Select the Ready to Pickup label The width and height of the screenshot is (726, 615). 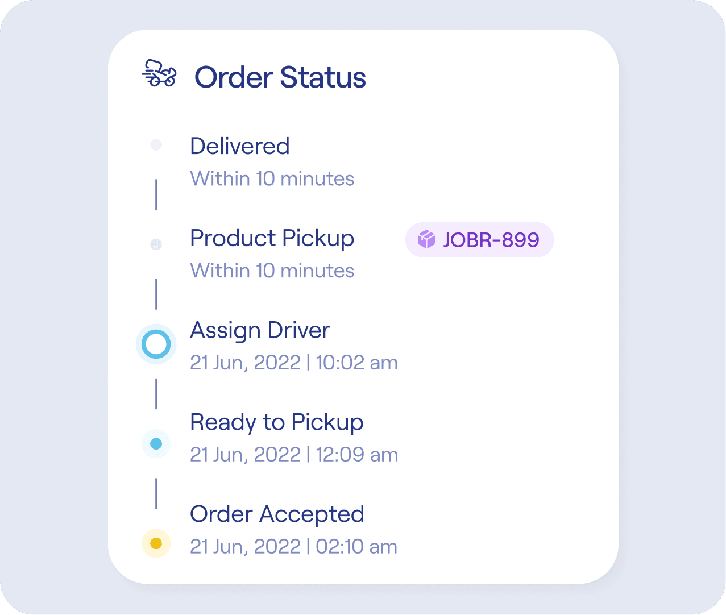(x=276, y=422)
